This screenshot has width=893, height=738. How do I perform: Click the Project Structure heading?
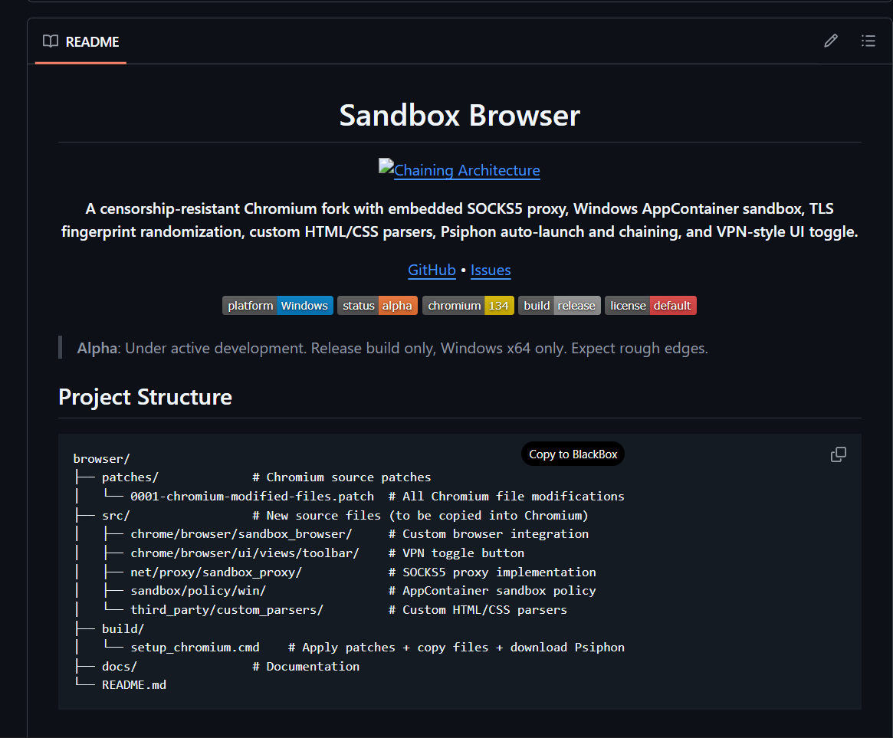(145, 397)
